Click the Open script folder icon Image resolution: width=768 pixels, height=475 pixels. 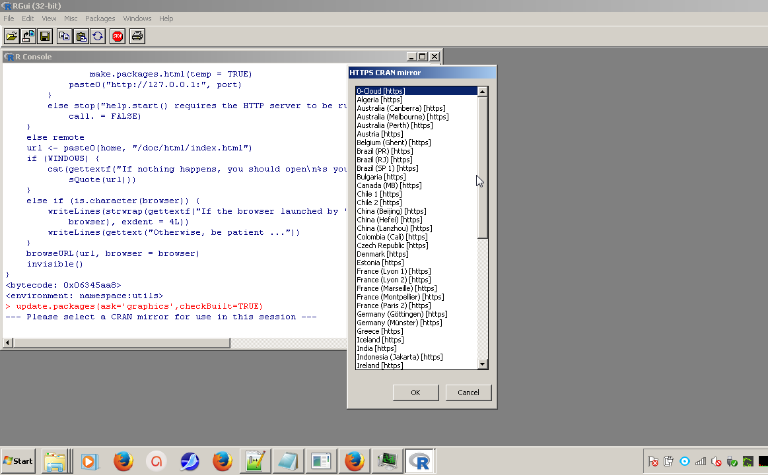[x=12, y=36]
